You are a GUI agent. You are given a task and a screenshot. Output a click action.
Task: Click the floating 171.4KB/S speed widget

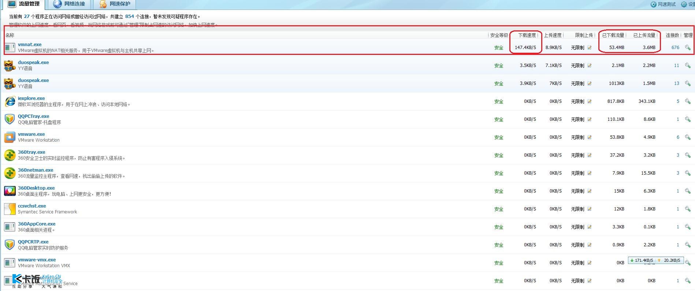(x=655, y=260)
